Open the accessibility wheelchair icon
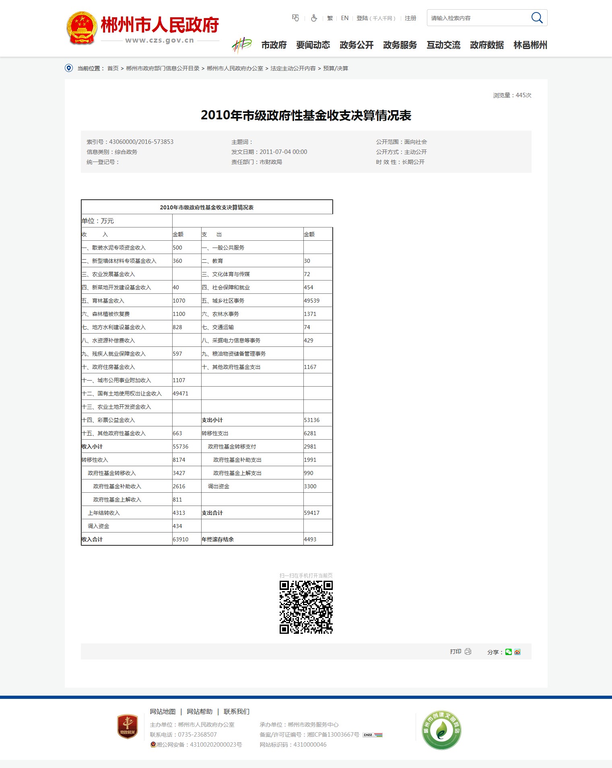This screenshot has width=612, height=768. (314, 18)
